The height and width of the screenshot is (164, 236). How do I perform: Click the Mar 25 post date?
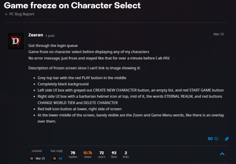(x=219, y=34)
